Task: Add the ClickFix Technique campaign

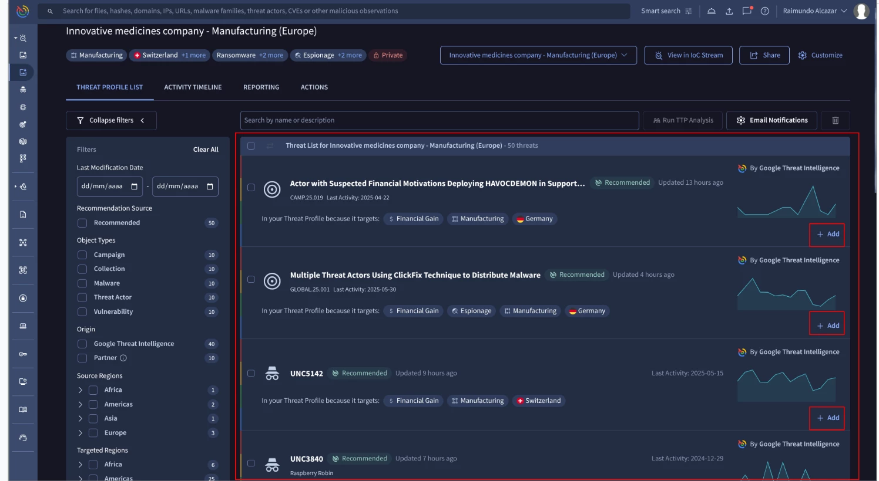Action: 827,326
